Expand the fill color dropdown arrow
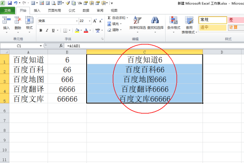 pos(81,31)
